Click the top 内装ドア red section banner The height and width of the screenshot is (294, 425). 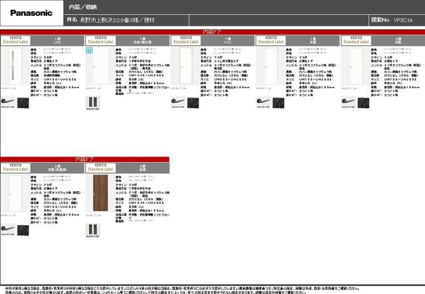tap(212, 31)
